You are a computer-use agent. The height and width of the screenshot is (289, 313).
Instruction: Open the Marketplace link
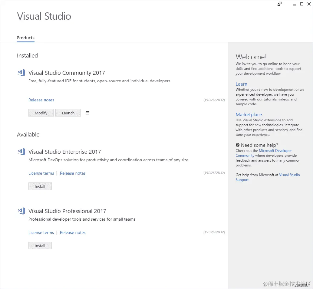pyautogui.click(x=249, y=115)
